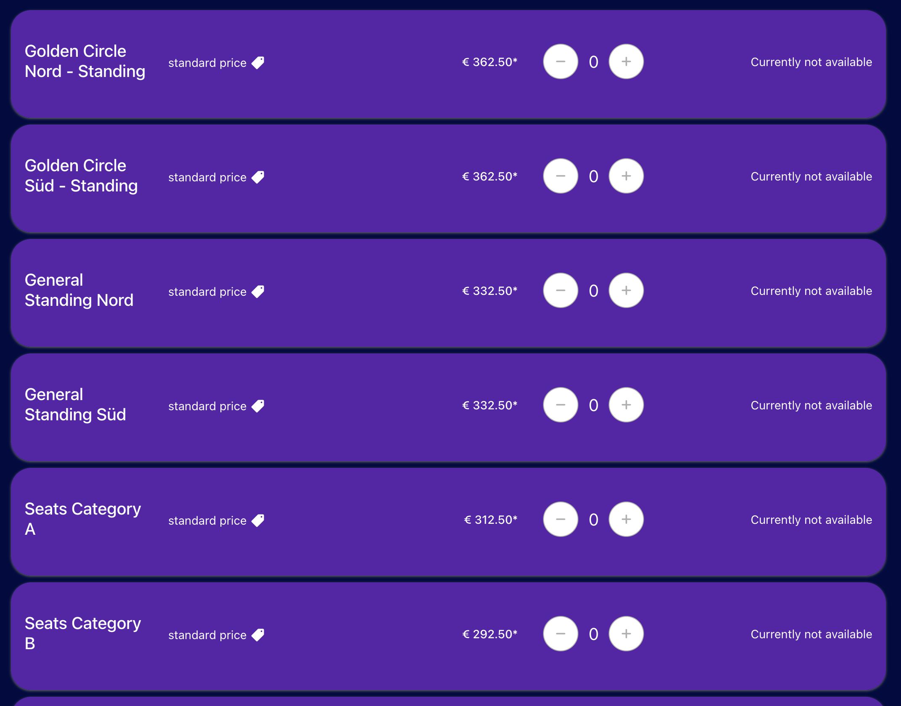
Task: Decrease Golden Circle Nord - Standing ticket quantity
Action: pyautogui.click(x=560, y=62)
